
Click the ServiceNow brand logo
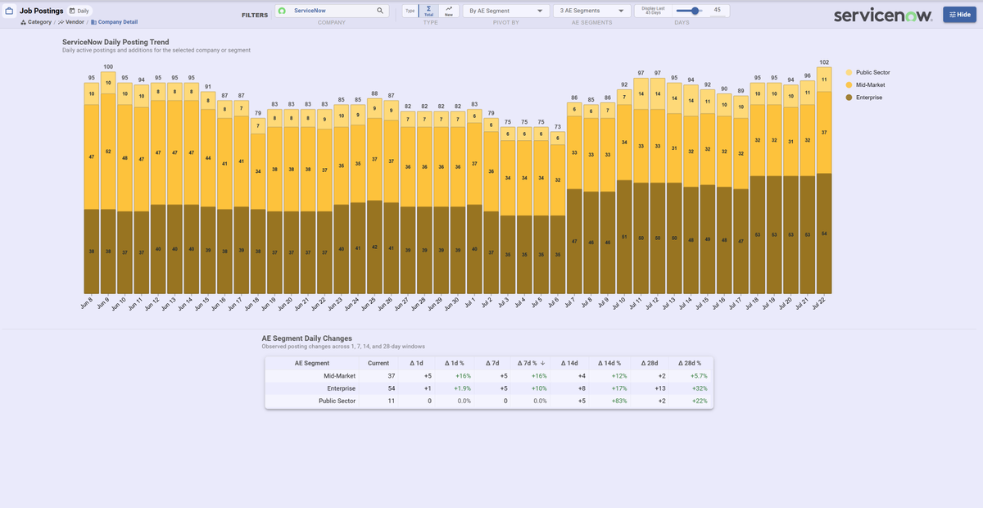tap(882, 16)
